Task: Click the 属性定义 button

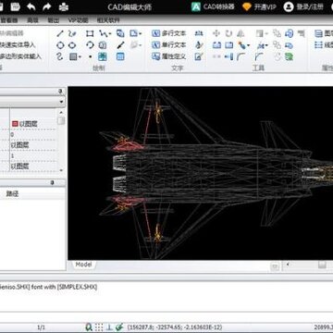Action: [x=169, y=56]
